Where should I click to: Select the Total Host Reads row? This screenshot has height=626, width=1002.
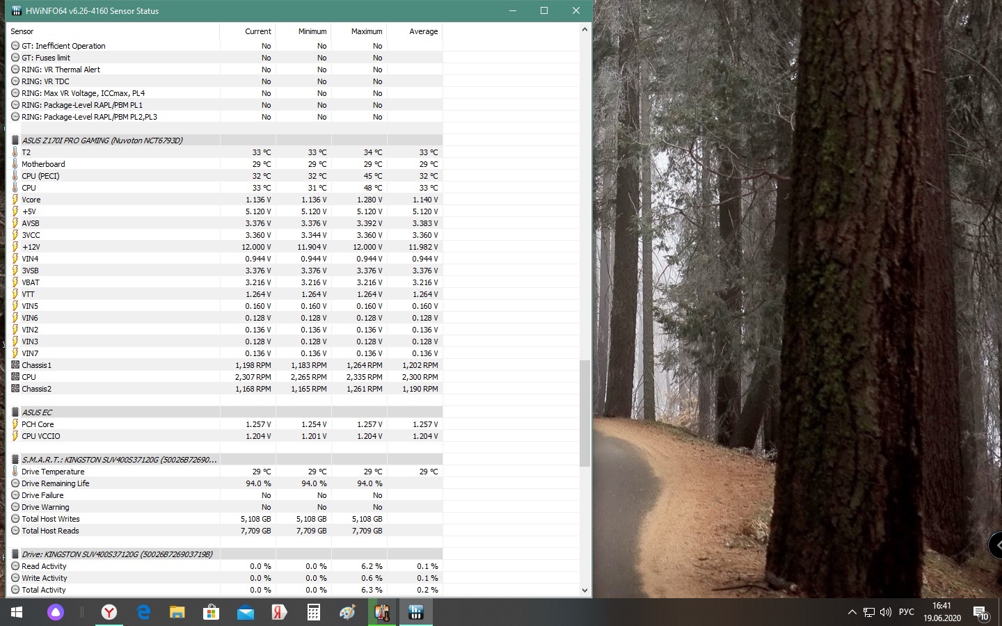point(224,531)
